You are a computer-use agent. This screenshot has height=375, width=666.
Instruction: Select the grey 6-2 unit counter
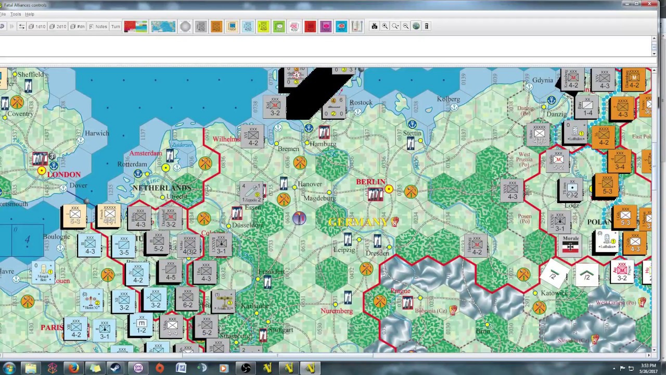[187, 299]
